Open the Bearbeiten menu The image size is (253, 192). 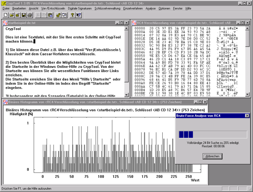pyautogui.click(x=19, y=8)
